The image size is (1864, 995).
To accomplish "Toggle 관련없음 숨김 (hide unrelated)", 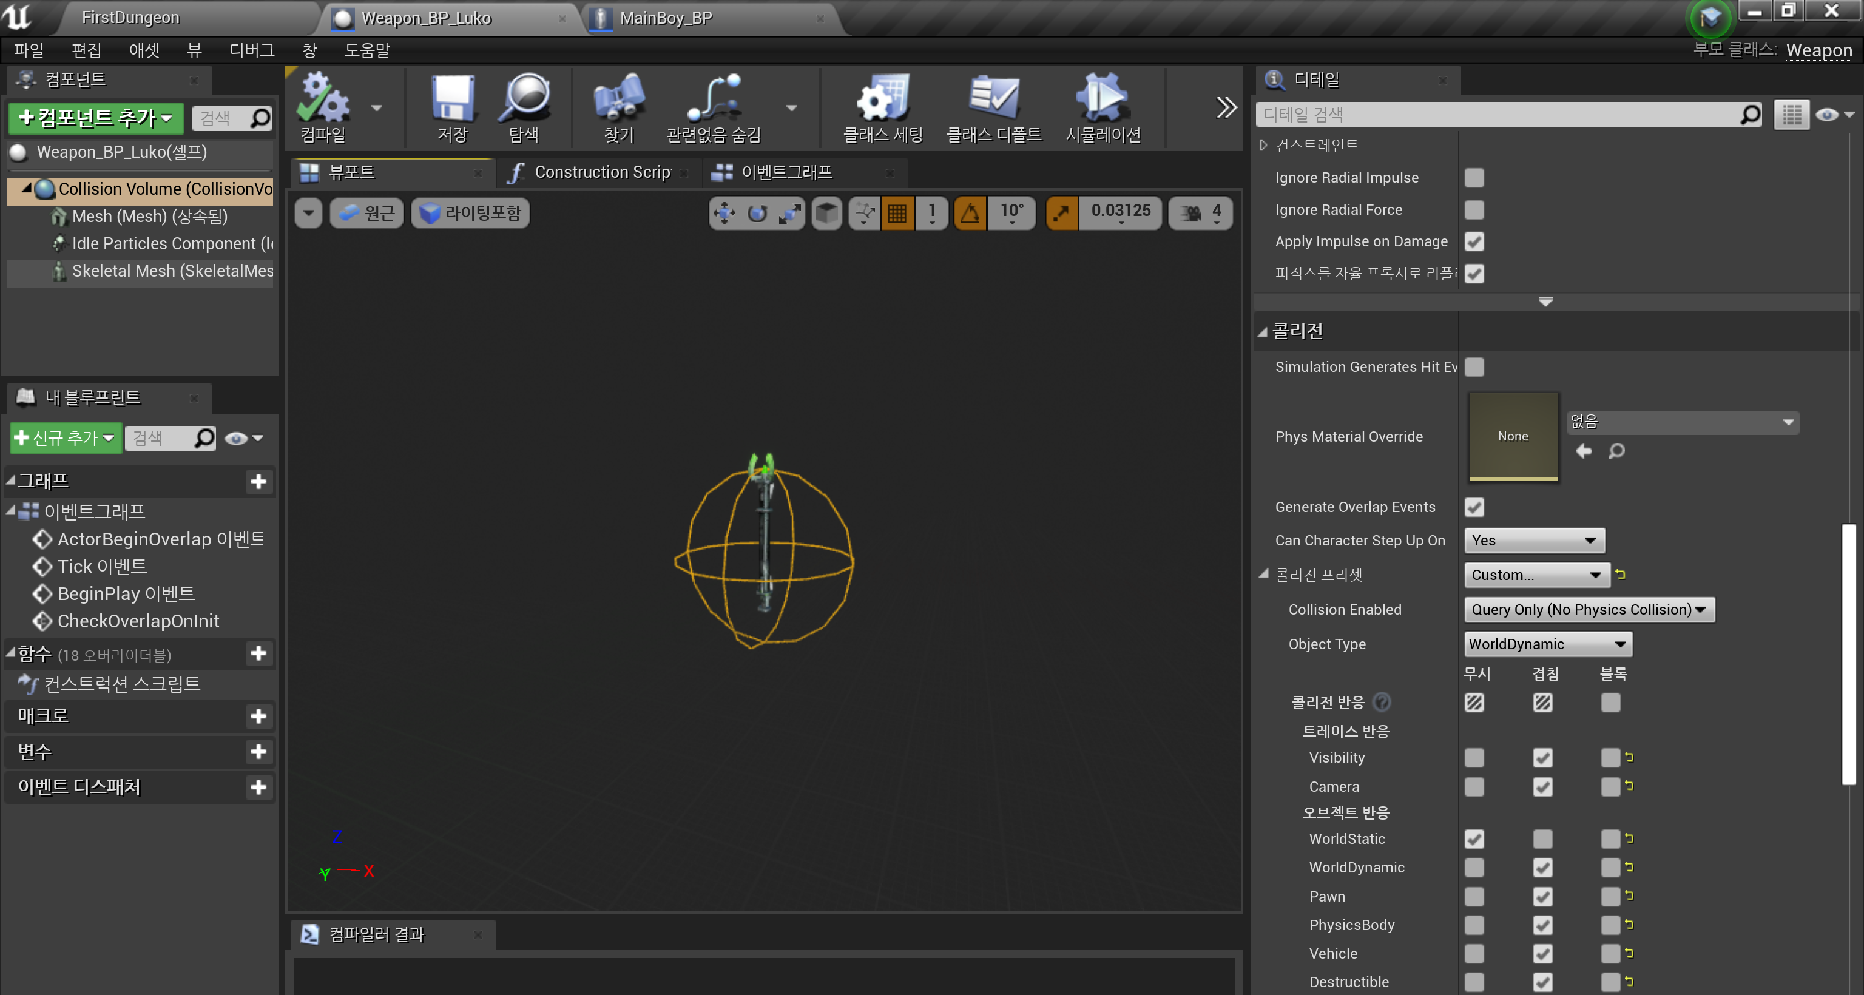I will pos(713,107).
